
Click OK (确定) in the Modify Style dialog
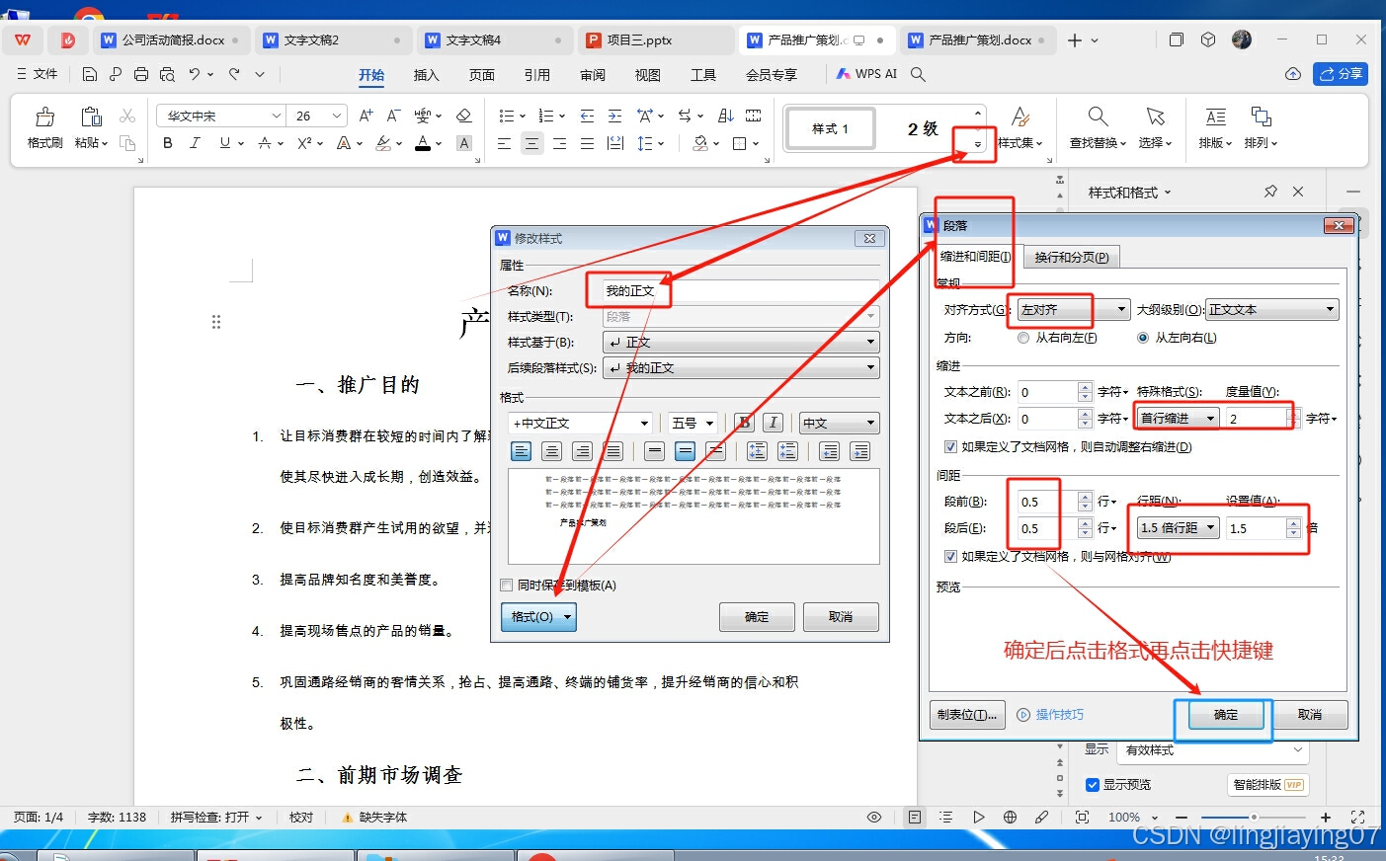[x=757, y=617]
